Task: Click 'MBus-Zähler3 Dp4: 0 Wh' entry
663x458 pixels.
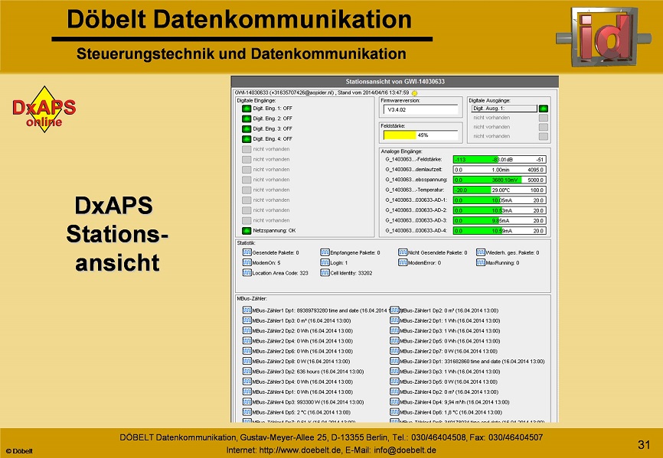Action: 302,382
